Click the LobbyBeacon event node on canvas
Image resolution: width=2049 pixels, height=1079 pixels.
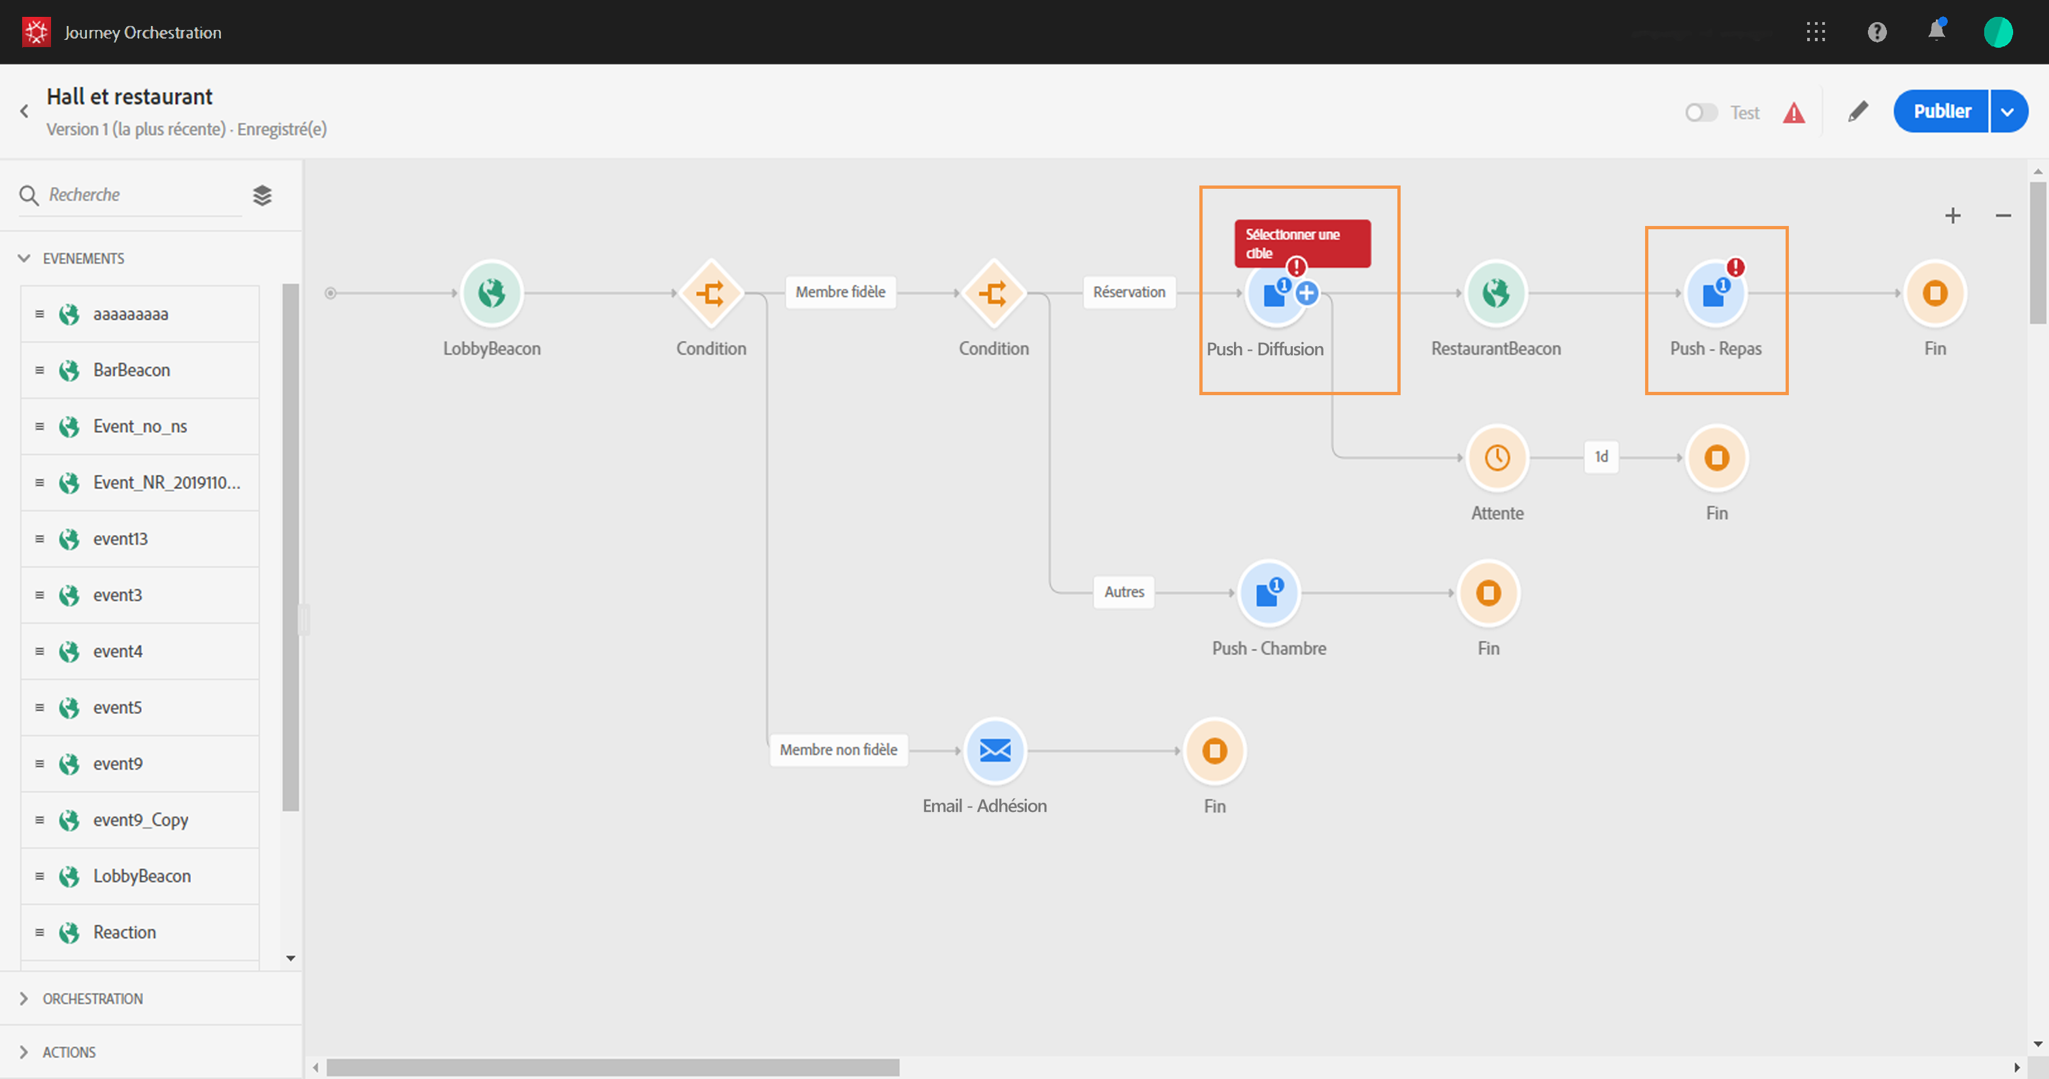(491, 293)
